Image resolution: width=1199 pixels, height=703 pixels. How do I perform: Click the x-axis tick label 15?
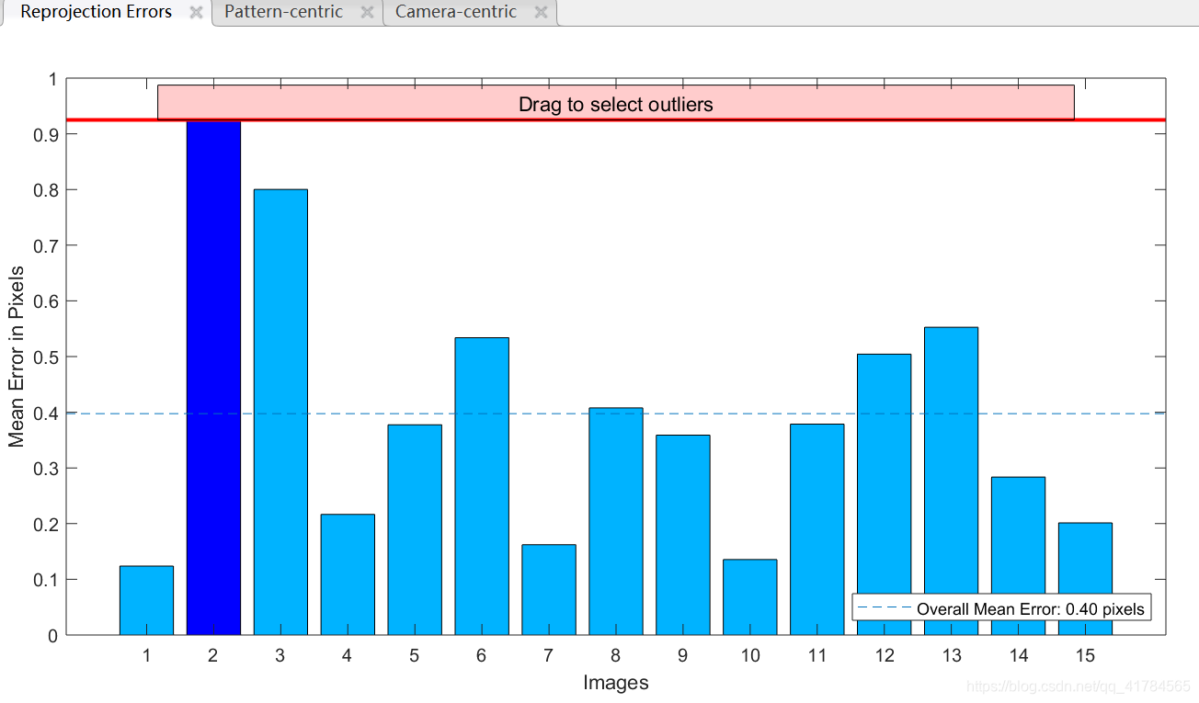point(1086,655)
